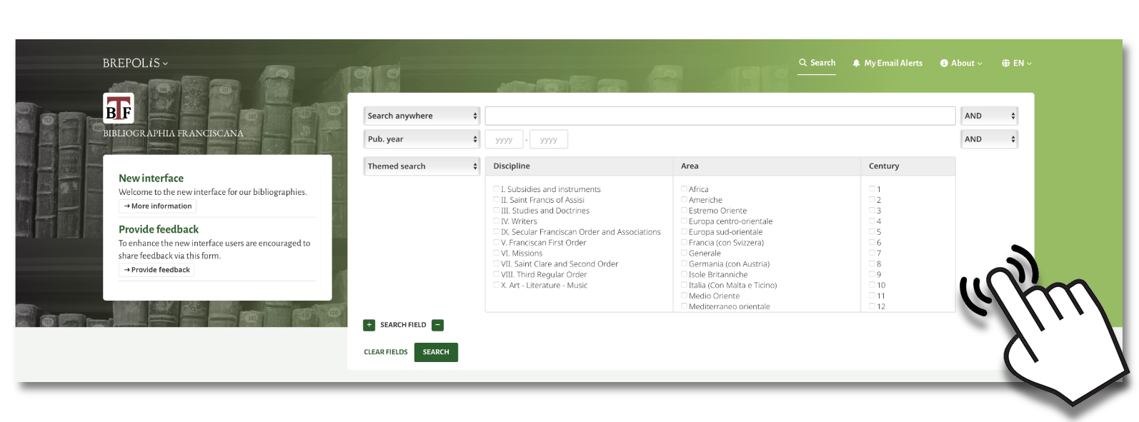Screen dimensions: 1139x422
Task: Open the Brepolis logo menu
Action: click(x=135, y=64)
